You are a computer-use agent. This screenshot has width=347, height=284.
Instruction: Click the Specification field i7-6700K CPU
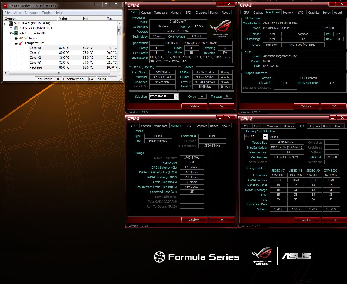coord(191,43)
